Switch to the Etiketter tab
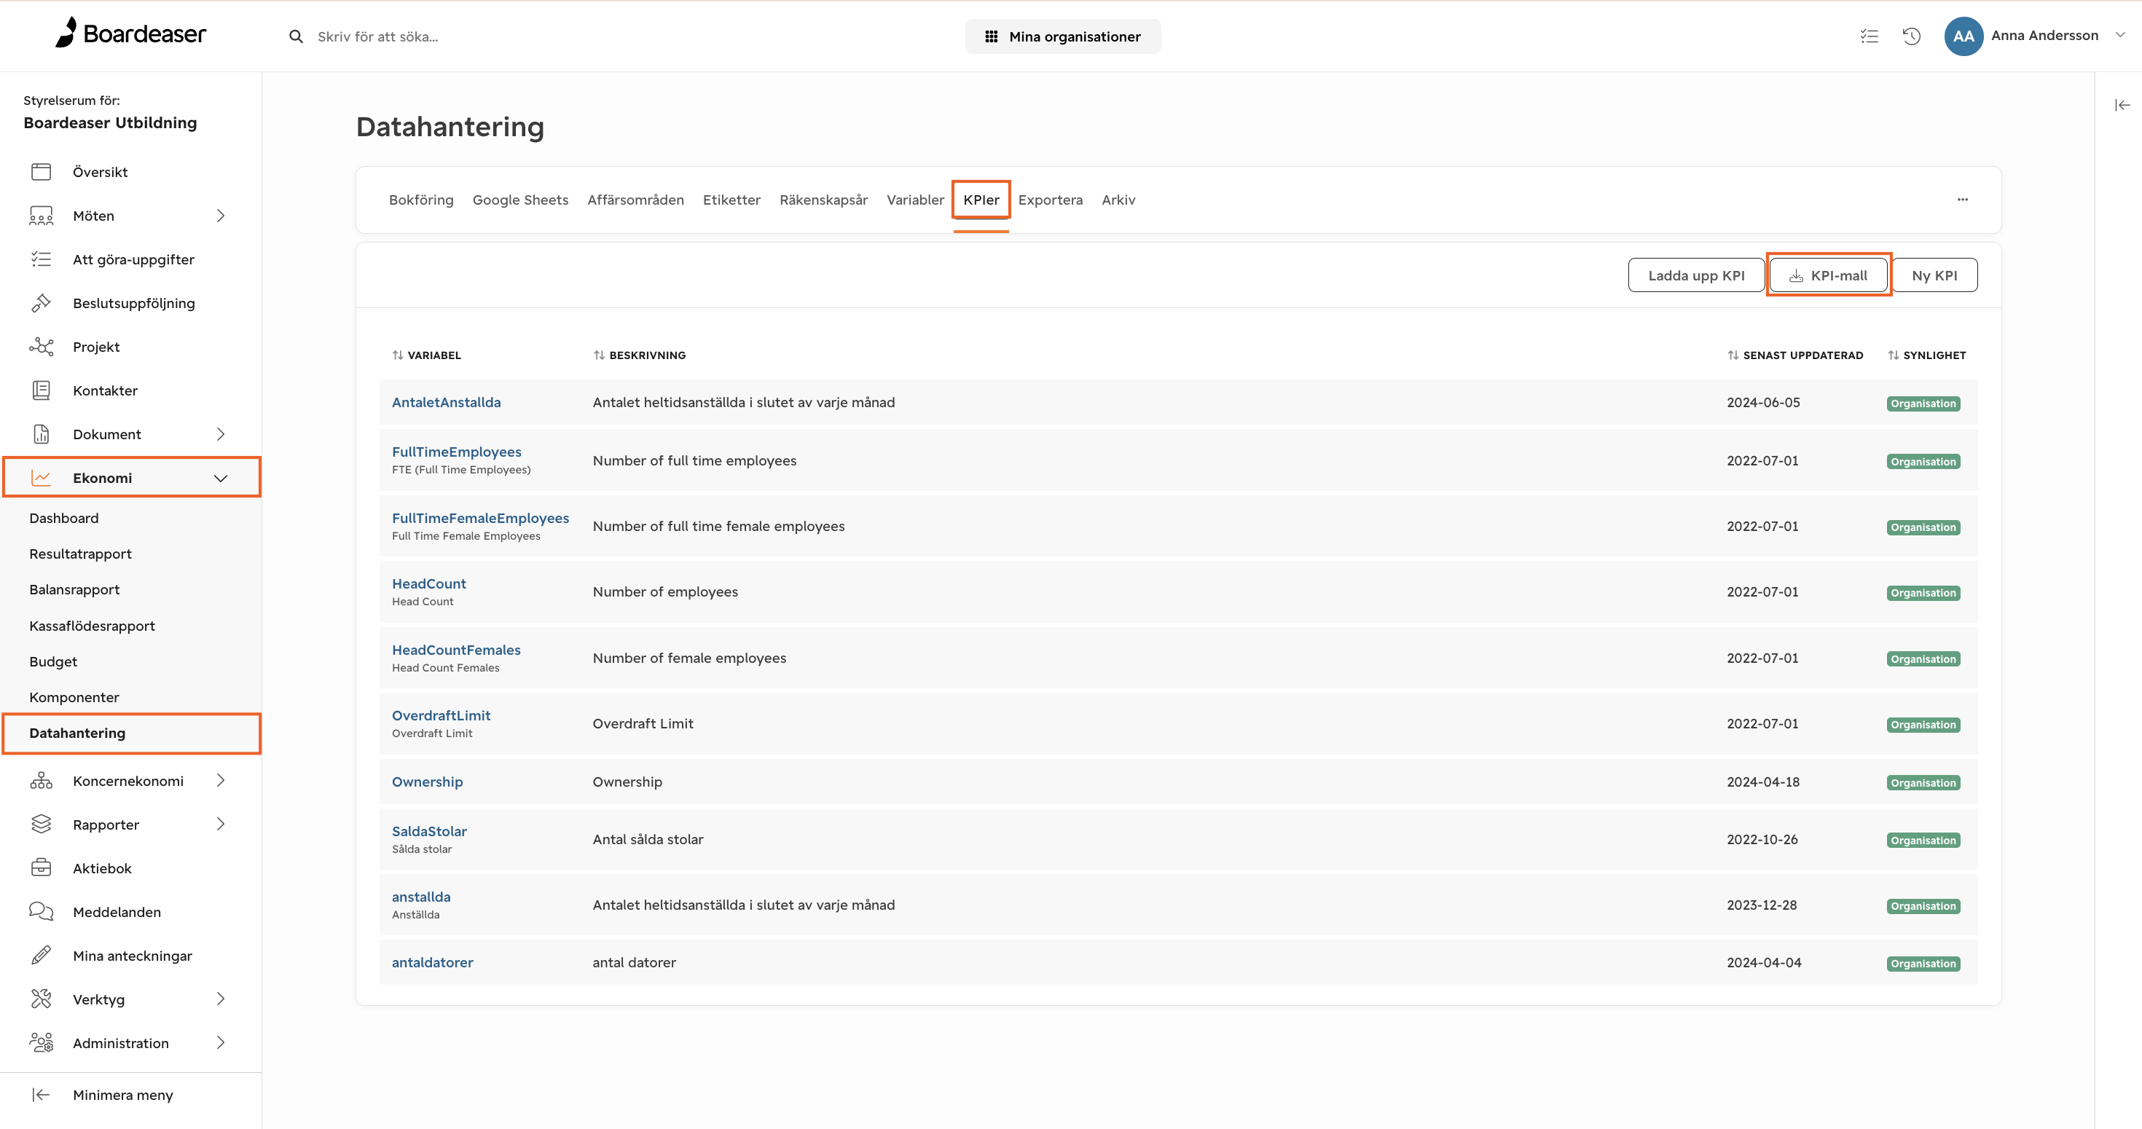The height and width of the screenshot is (1129, 2142). [x=731, y=200]
